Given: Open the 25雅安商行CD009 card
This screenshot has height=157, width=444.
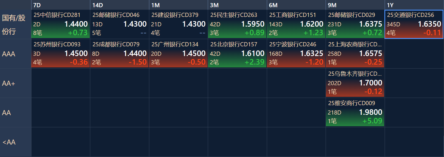Looking at the screenshot, I should tap(355, 112).
